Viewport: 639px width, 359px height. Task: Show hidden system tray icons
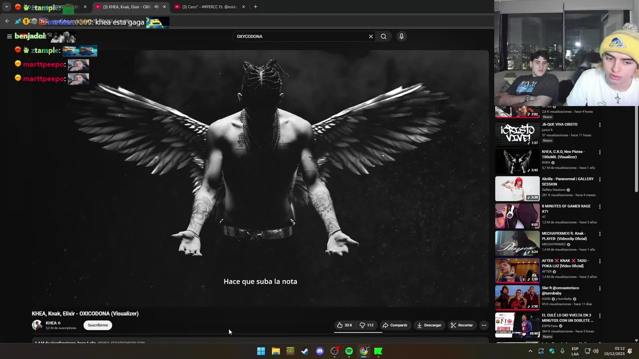(x=530, y=351)
